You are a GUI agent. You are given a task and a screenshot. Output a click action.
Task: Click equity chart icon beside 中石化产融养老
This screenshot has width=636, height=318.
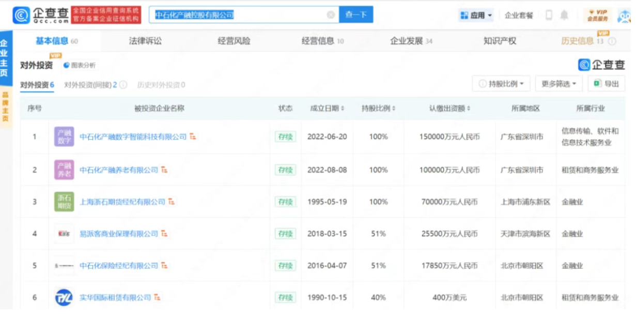click(164, 170)
